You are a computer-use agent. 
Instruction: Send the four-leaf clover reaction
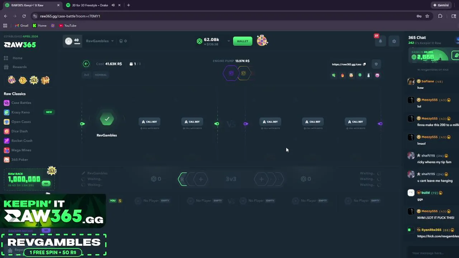[360, 75]
